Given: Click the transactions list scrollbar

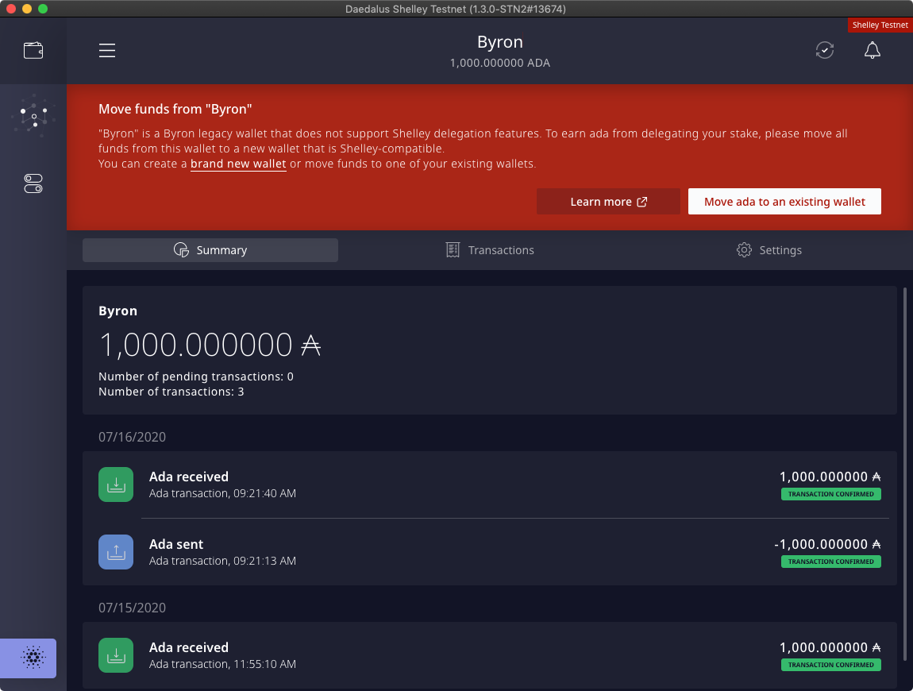Looking at the screenshot, I should tap(904, 474).
